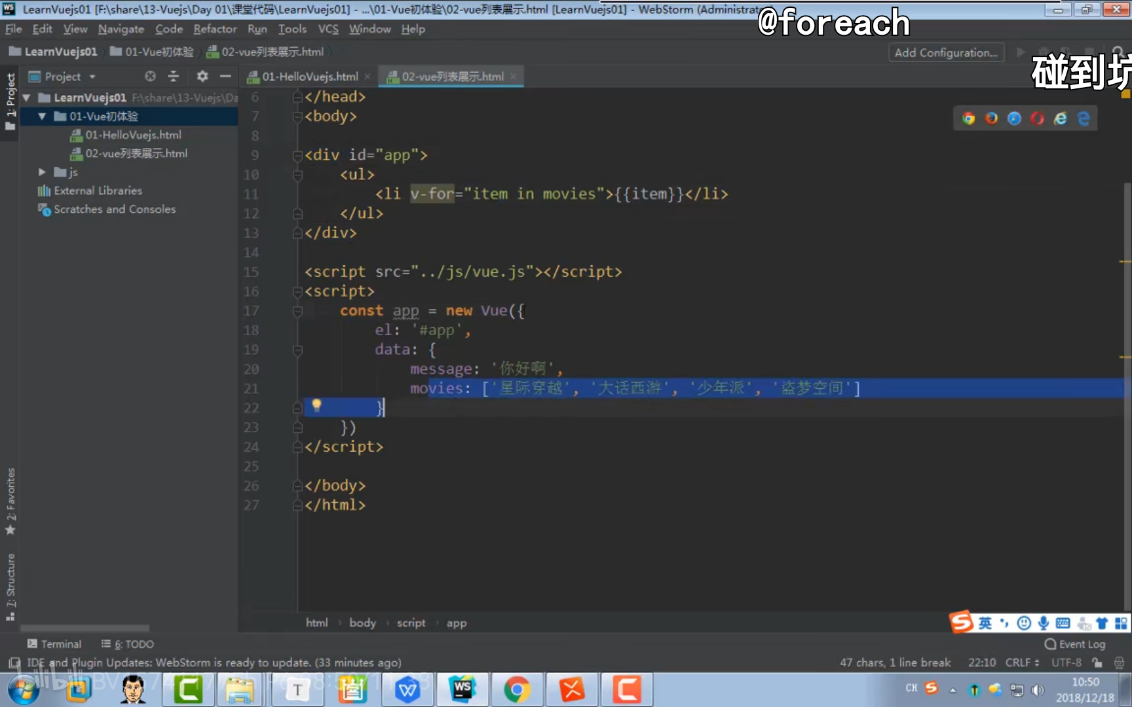Click the app breadcrumb at editor bottom
The height and width of the screenshot is (707, 1132).
point(457,623)
